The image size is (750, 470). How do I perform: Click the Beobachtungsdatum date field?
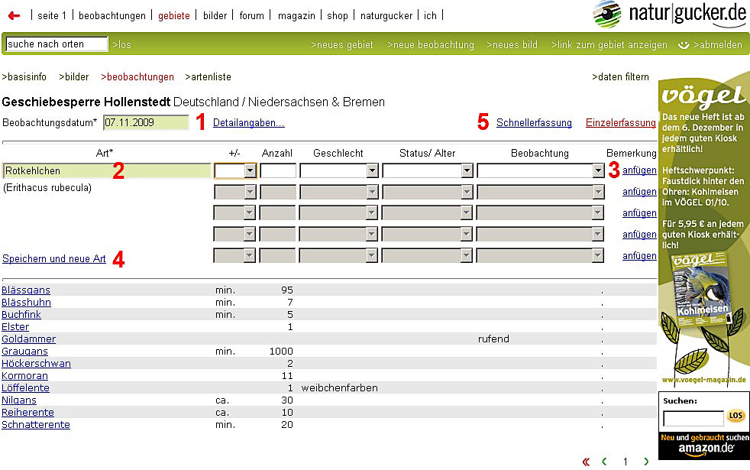coord(145,122)
